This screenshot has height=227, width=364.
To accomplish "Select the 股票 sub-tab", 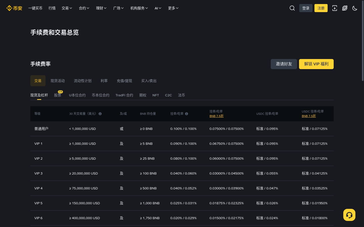I will [x=58, y=95].
